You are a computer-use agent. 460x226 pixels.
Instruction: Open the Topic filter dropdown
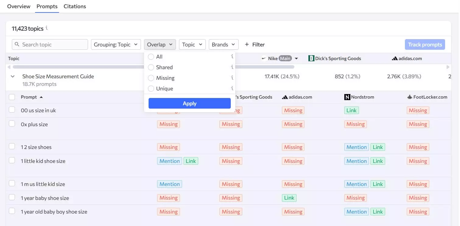(192, 44)
